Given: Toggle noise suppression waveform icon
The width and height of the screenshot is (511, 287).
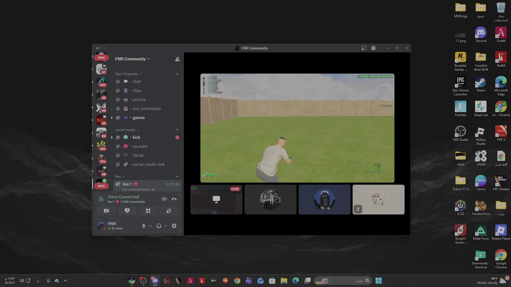Looking at the screenshot, I should point(164,199).
